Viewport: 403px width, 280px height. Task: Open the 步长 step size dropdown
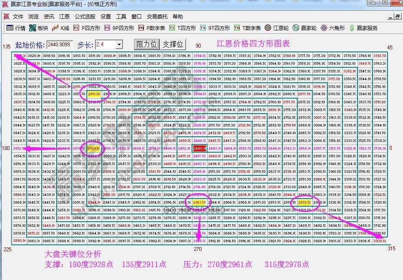[119, 44]
